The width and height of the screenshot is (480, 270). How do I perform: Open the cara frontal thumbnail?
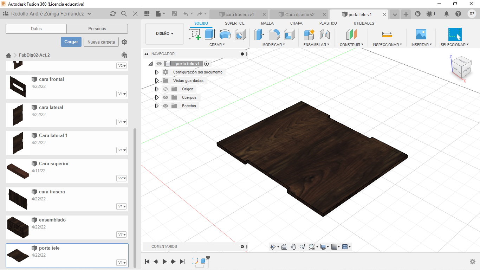(x=18, y=87)
